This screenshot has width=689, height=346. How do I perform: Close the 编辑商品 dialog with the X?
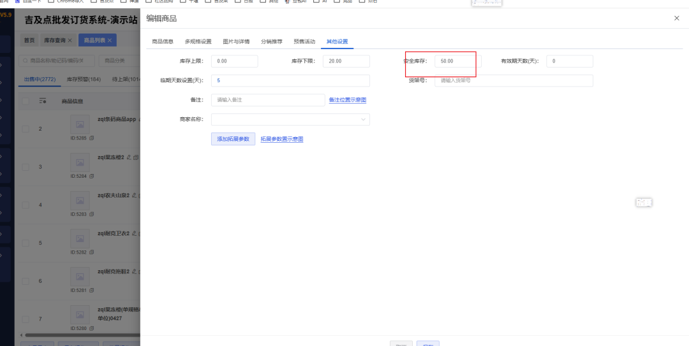click(x=677, y=18)
